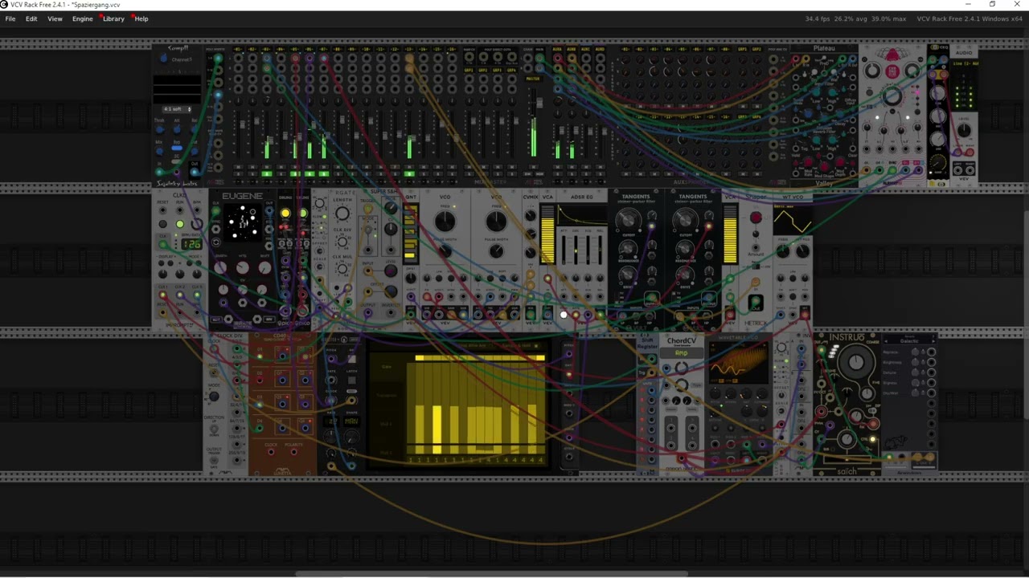This screenshot has width=1029, height=578.
Task: Click the ADSR EG envelope curve display
Action: [583, 214]
